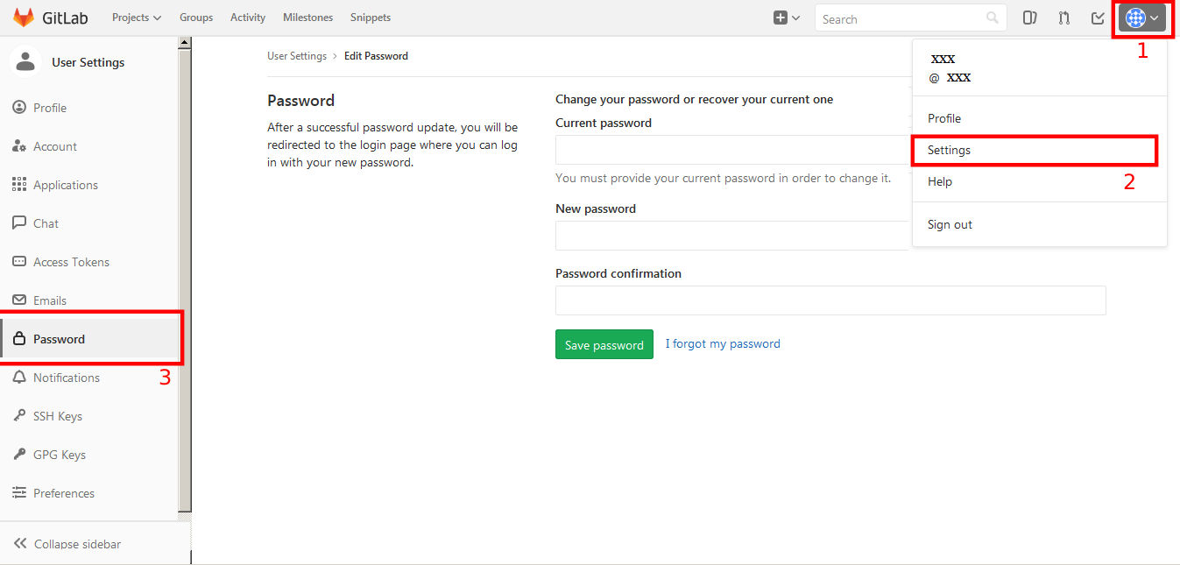This screenshot has width=1180, height=565.
Task: Collapse the sidebar using the chevrons
Action: [x=20, y=544]
